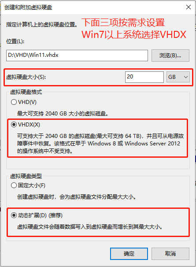
Task: Click the 动态扩展 description about 随着数据写入
Action: click(90, 227)
